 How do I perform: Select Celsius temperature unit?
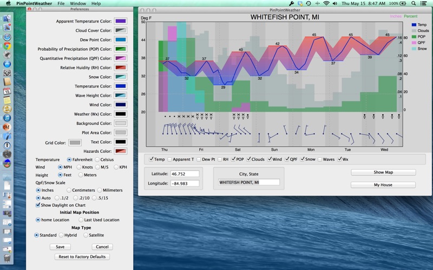tap(97, 159)
